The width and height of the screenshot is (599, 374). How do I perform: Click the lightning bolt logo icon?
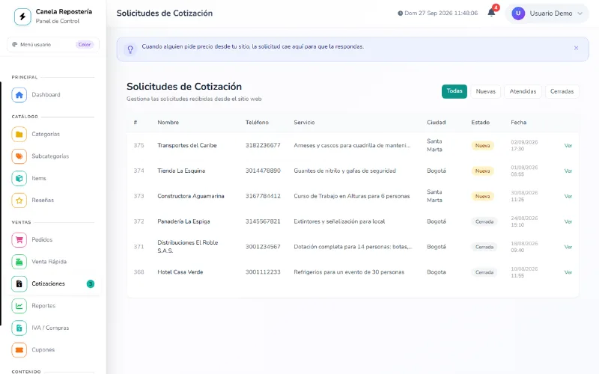click(22, 16)
